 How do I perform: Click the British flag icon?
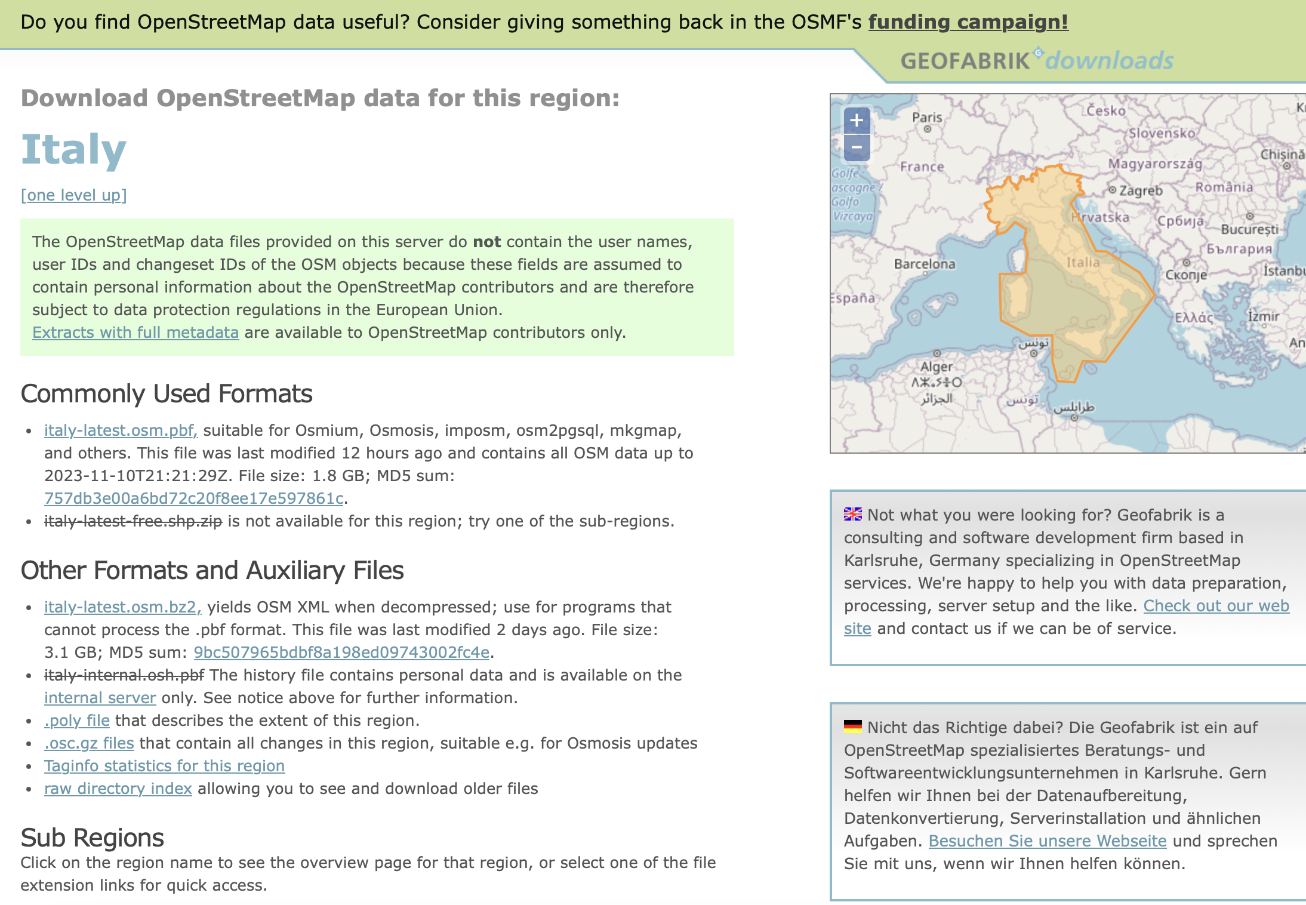point(852,514)
